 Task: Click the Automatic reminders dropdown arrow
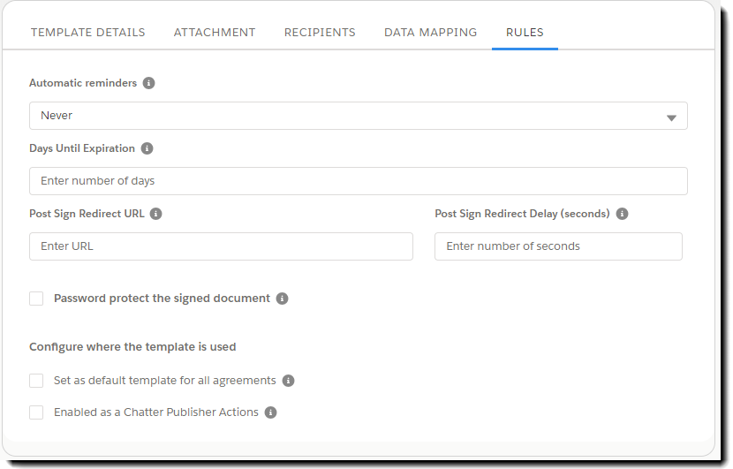click(671, 117)
